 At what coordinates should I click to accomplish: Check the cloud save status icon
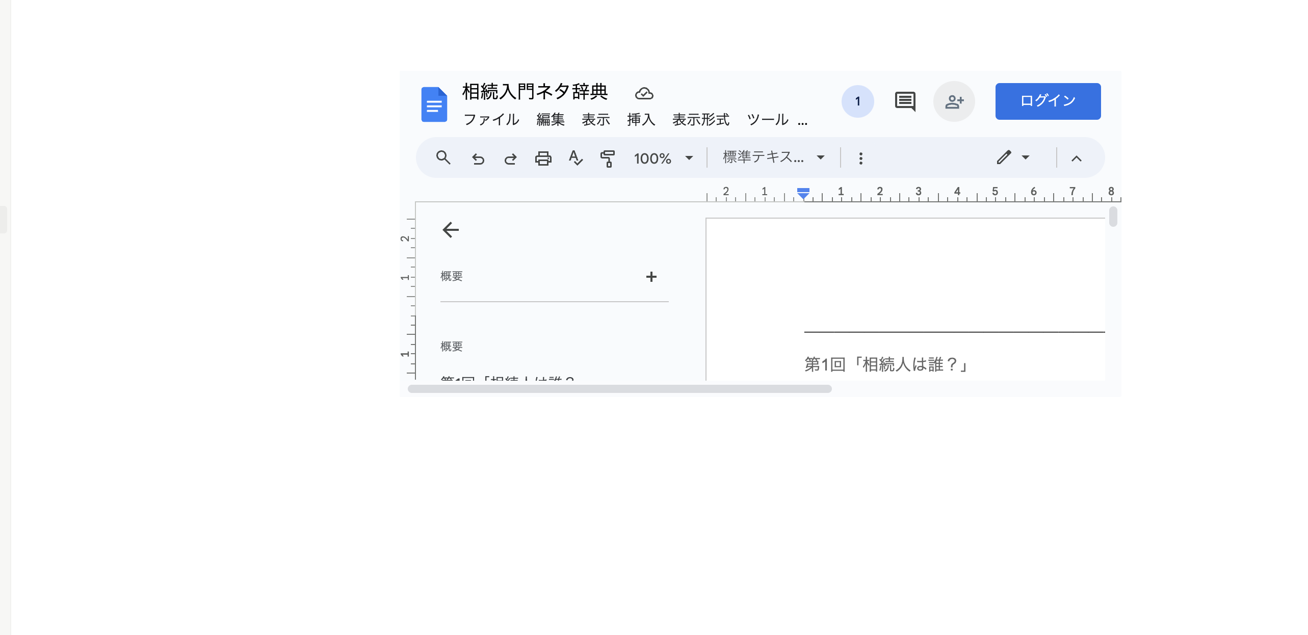[x=644, y=93]
